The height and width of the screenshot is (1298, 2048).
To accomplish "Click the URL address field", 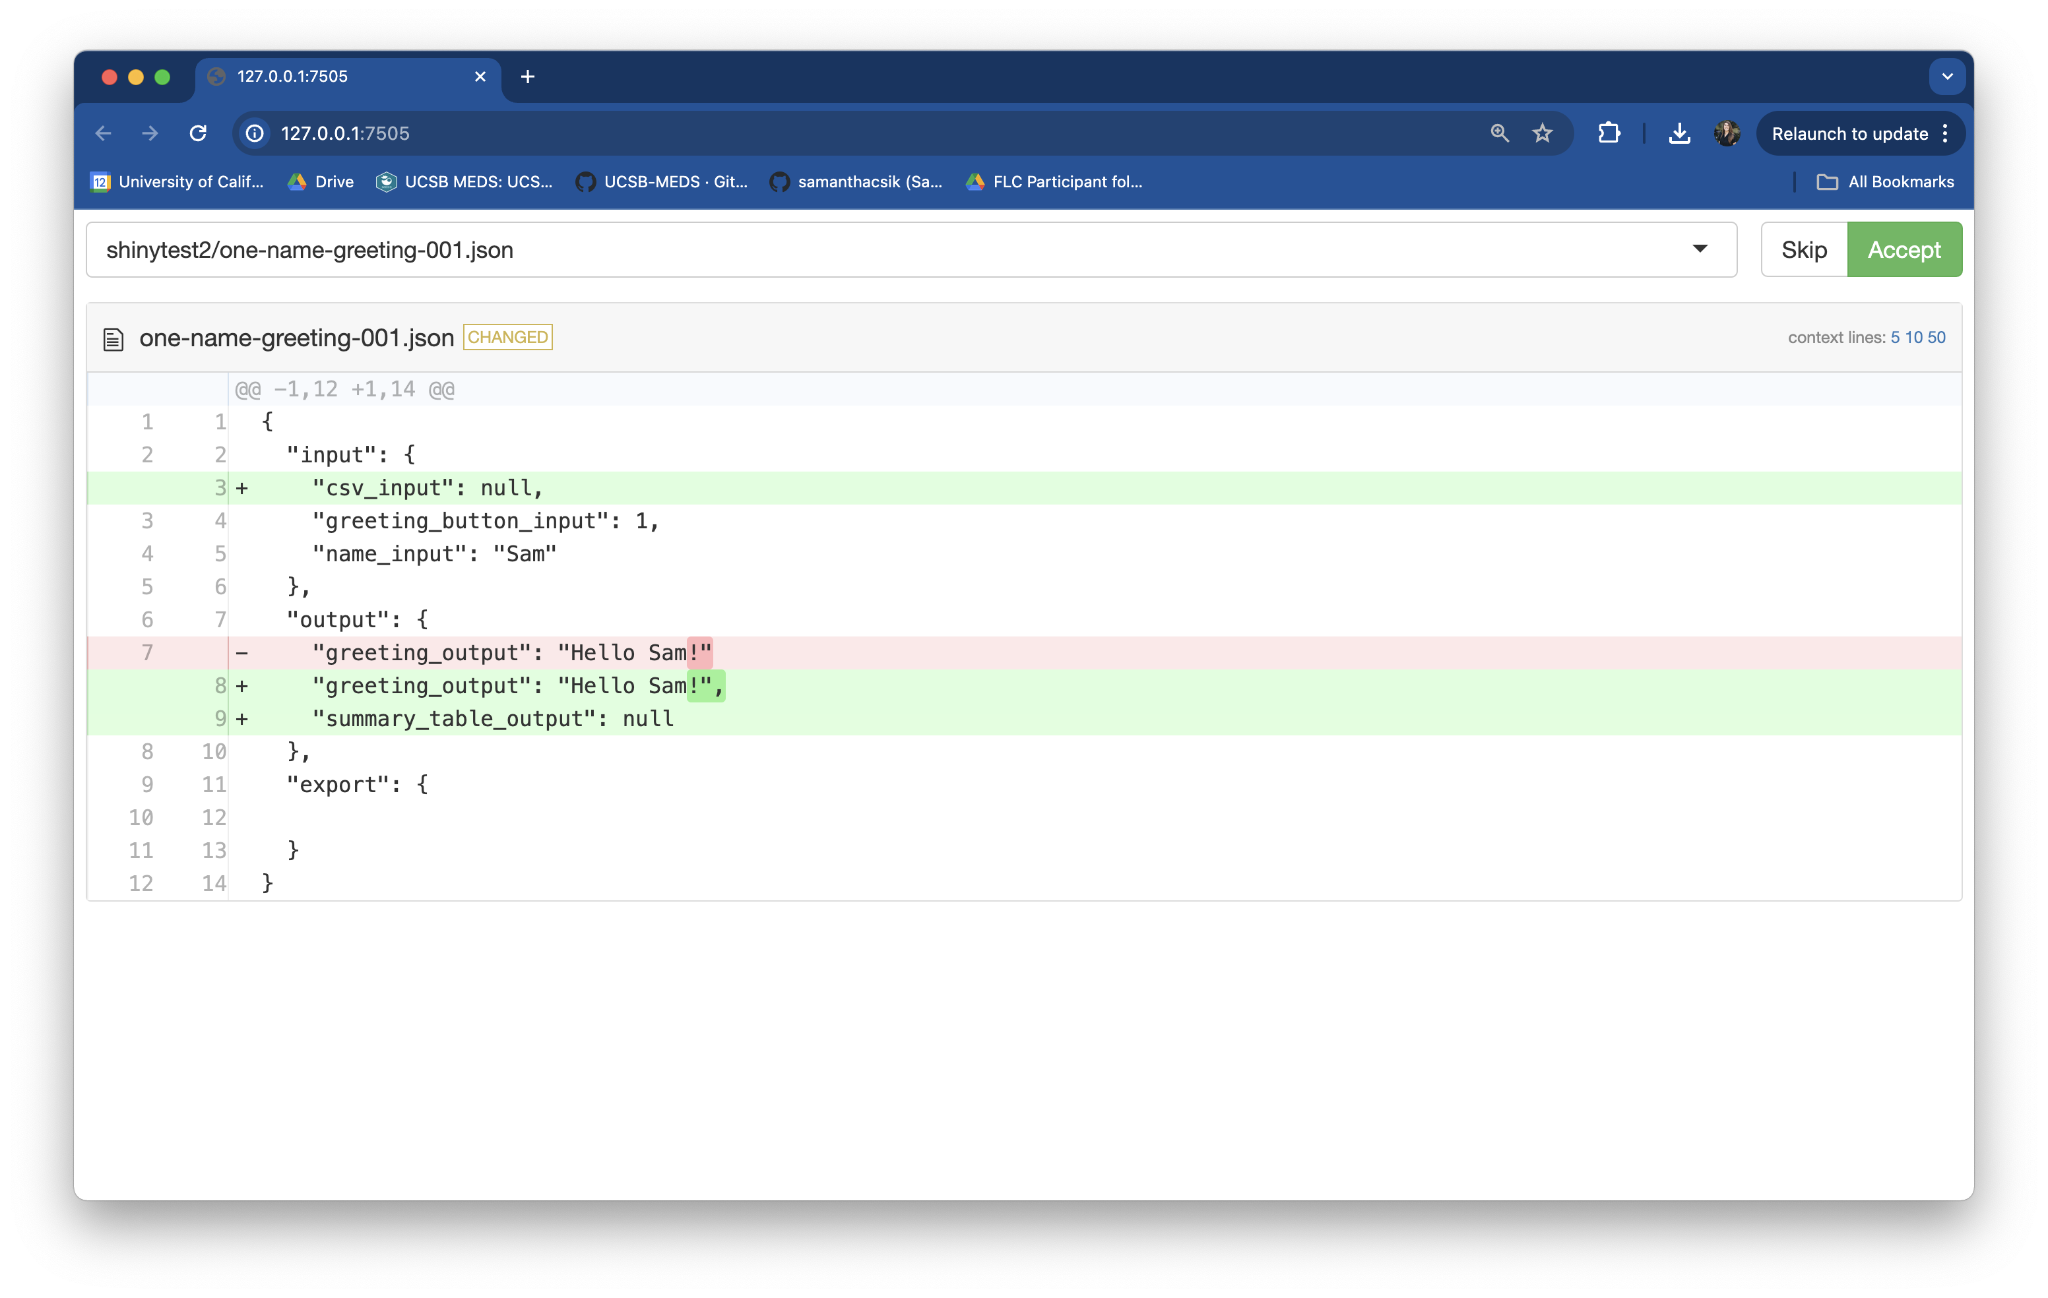I will click(850, 133).
